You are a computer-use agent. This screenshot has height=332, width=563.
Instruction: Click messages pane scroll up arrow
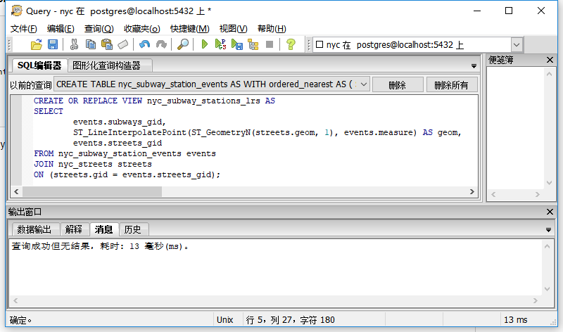(x=547, y=246)
